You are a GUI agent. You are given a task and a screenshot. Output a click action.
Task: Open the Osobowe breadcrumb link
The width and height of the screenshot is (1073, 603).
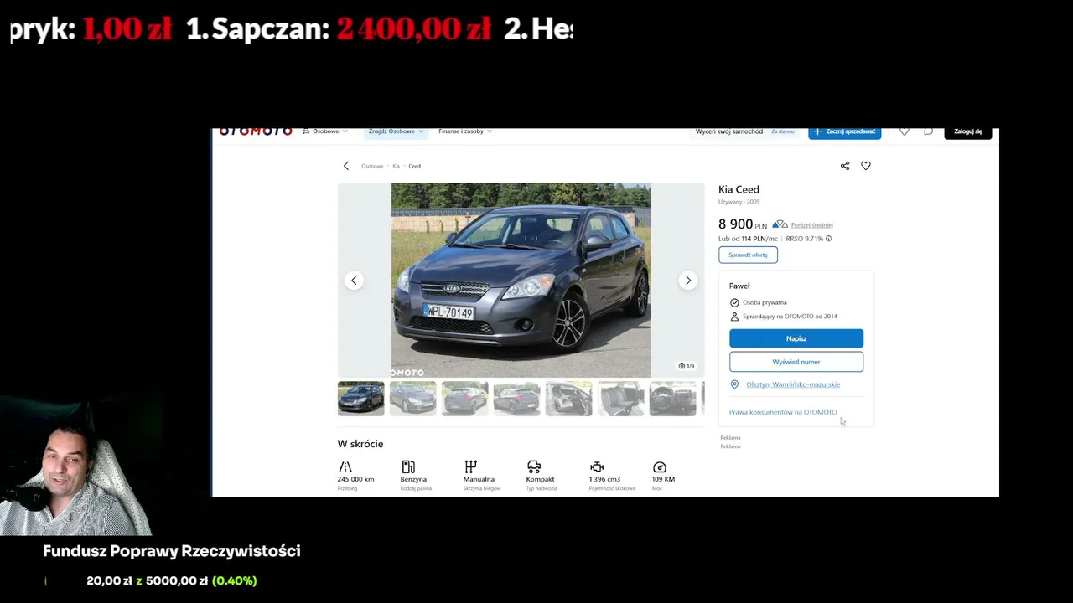tap(372, 166)
